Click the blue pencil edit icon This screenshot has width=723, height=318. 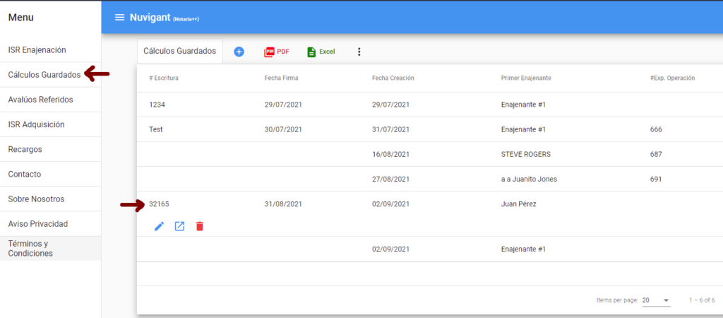[159, 226]
